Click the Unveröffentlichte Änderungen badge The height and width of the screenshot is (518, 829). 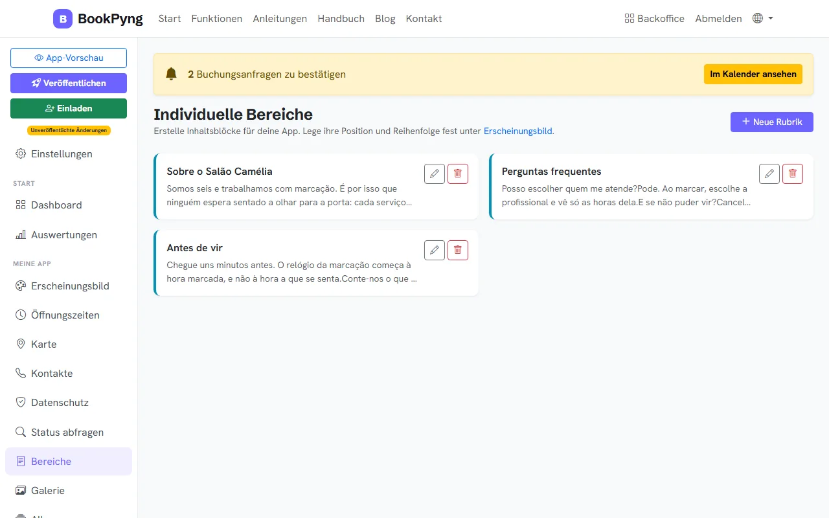69,130
